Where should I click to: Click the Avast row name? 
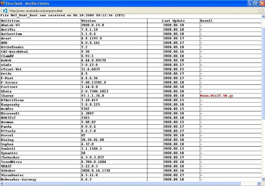click(6, 38)
